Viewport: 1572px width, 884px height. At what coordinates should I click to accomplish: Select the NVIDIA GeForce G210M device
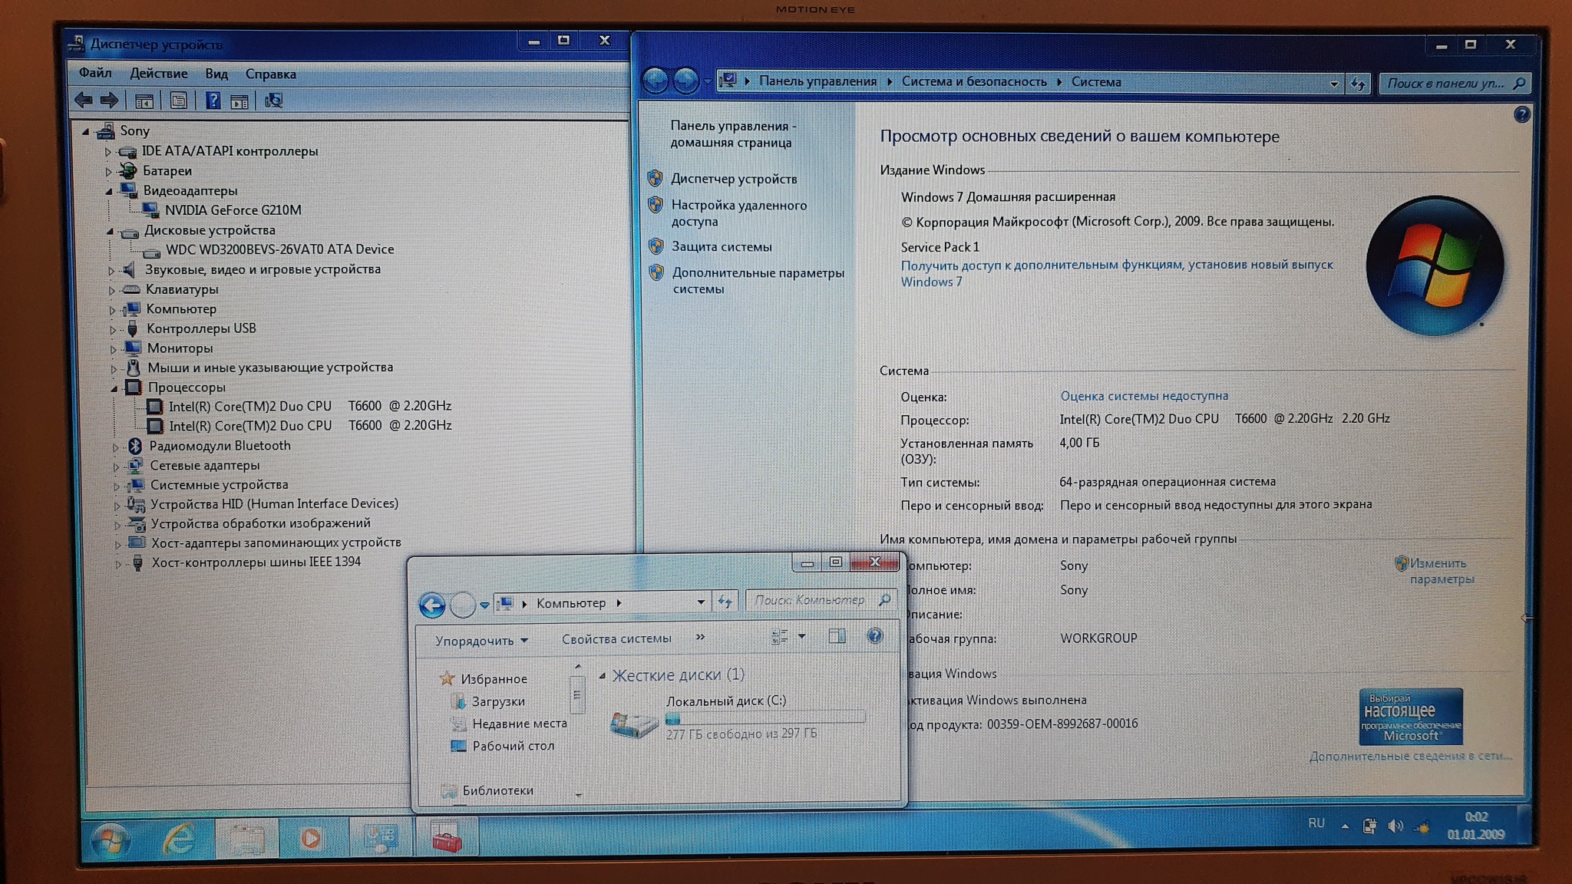tap(233, 209)
